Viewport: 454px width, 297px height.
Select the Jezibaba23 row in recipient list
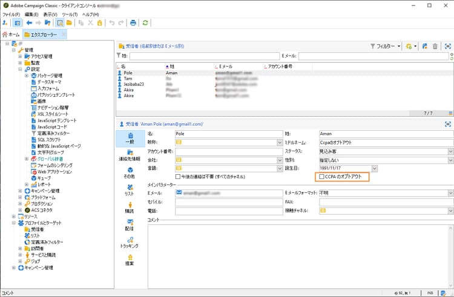pos(133,83)
